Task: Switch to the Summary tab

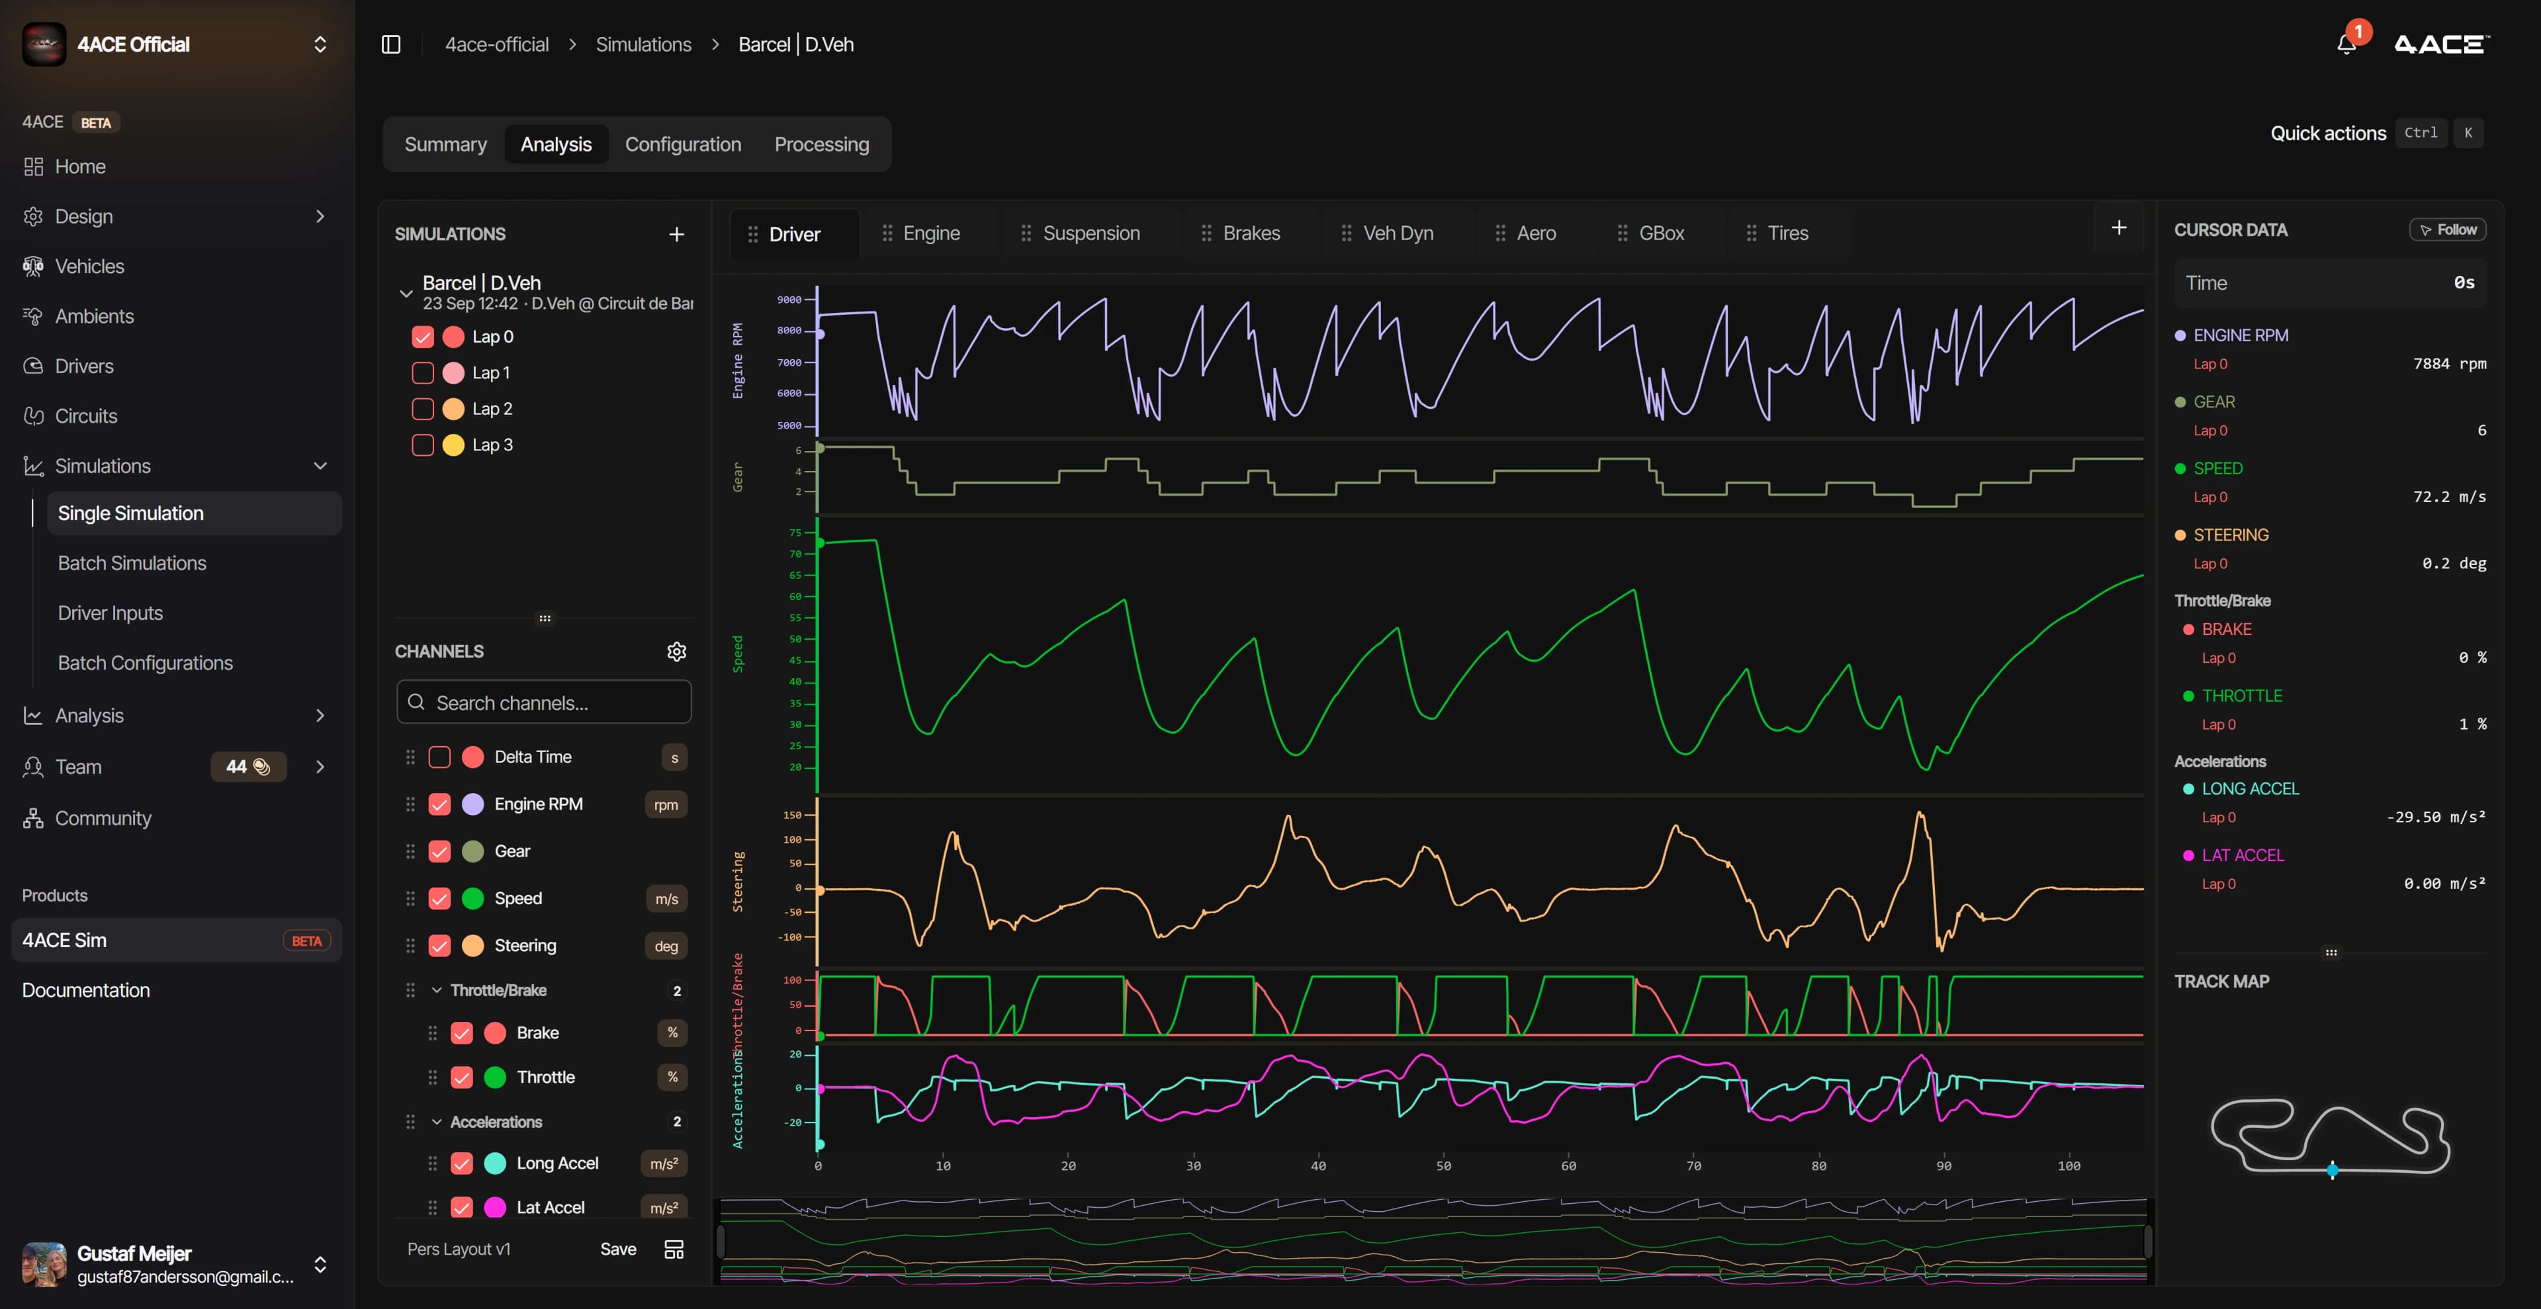Action: [x=446, y=144]
